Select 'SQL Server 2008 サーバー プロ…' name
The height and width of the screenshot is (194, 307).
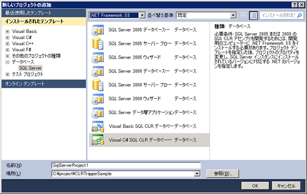coord(140,85)
